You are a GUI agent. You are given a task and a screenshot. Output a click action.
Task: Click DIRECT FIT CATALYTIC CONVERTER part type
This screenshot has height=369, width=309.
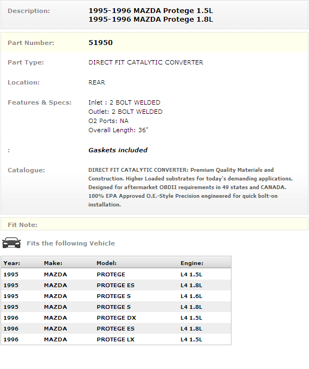145,62
